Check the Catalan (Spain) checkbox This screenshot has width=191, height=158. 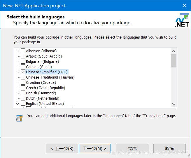click(23, 67)
